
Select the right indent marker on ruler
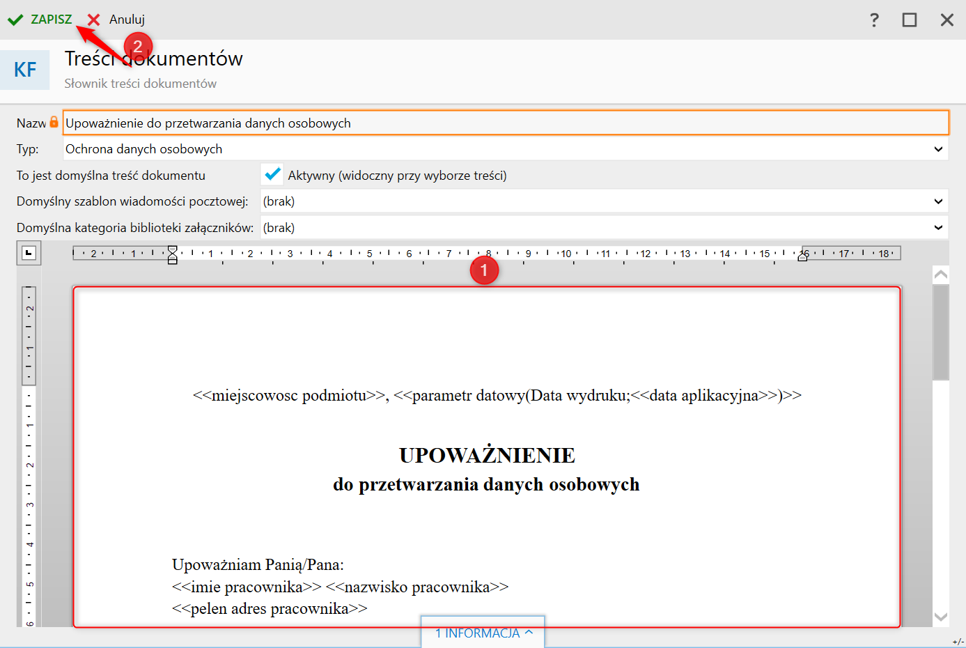click(803, 256)
